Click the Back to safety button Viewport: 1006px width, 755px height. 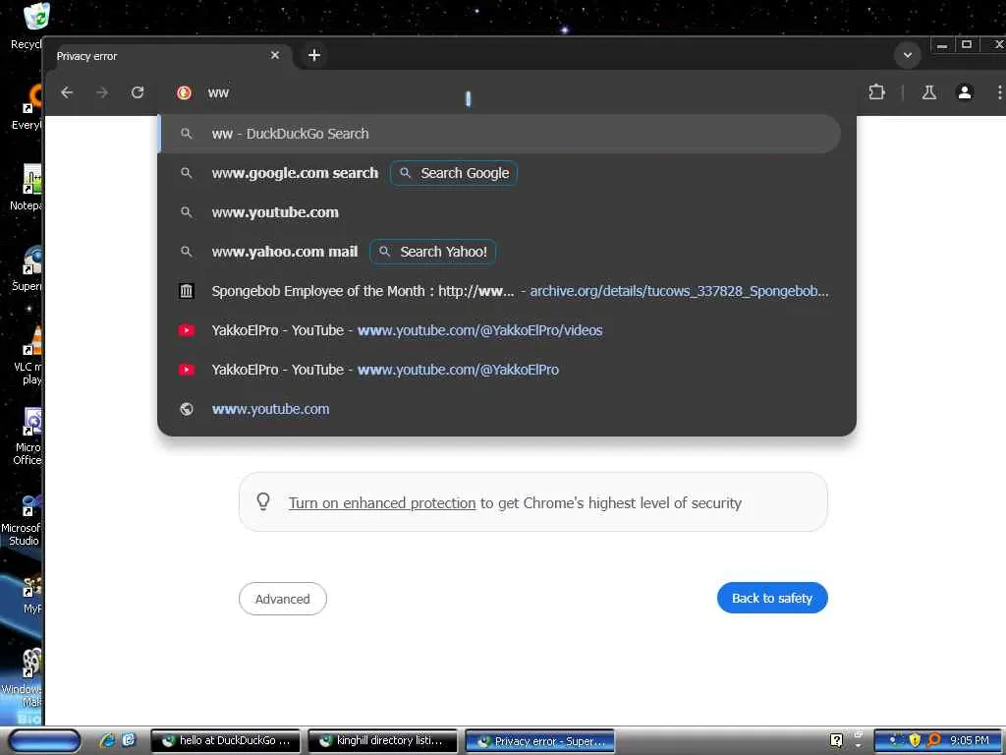pyautogui.click(x=772, y=598)
